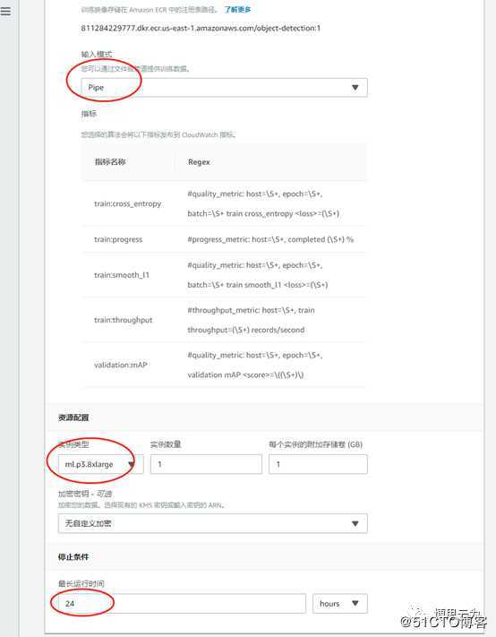Select the validation:mAP metric name
The width and height of the screenshot is (496, 637).
(121, 365)
